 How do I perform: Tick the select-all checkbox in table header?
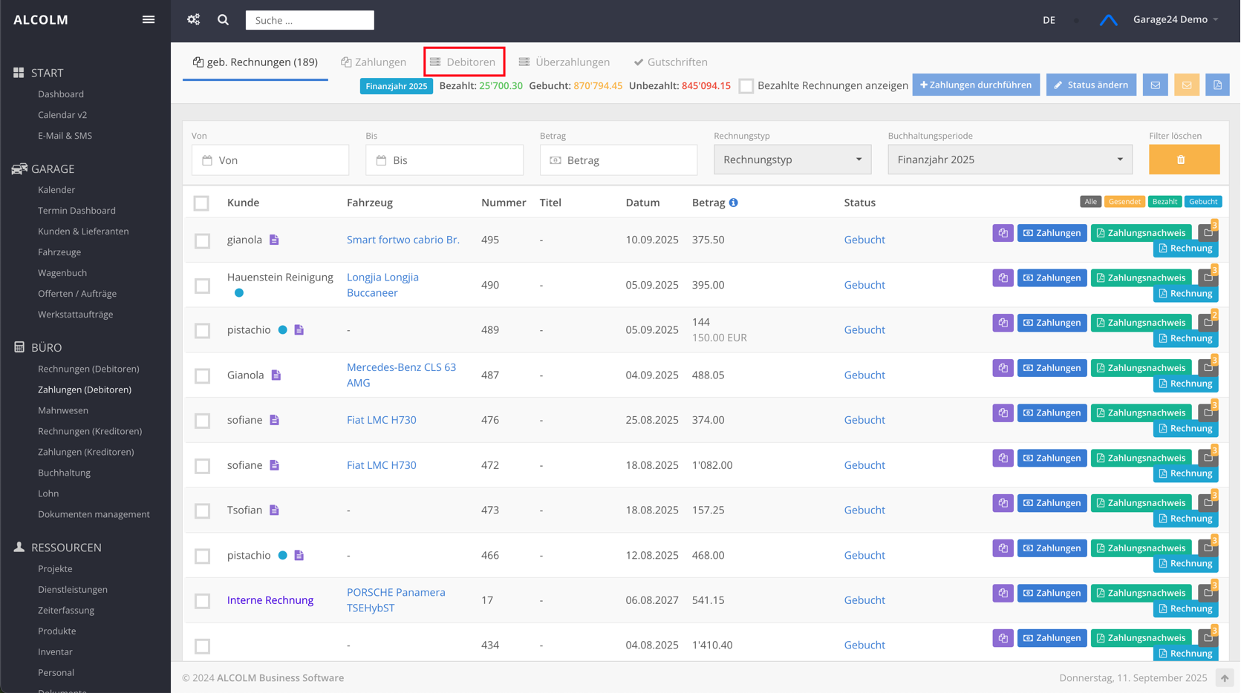(201, 203)
